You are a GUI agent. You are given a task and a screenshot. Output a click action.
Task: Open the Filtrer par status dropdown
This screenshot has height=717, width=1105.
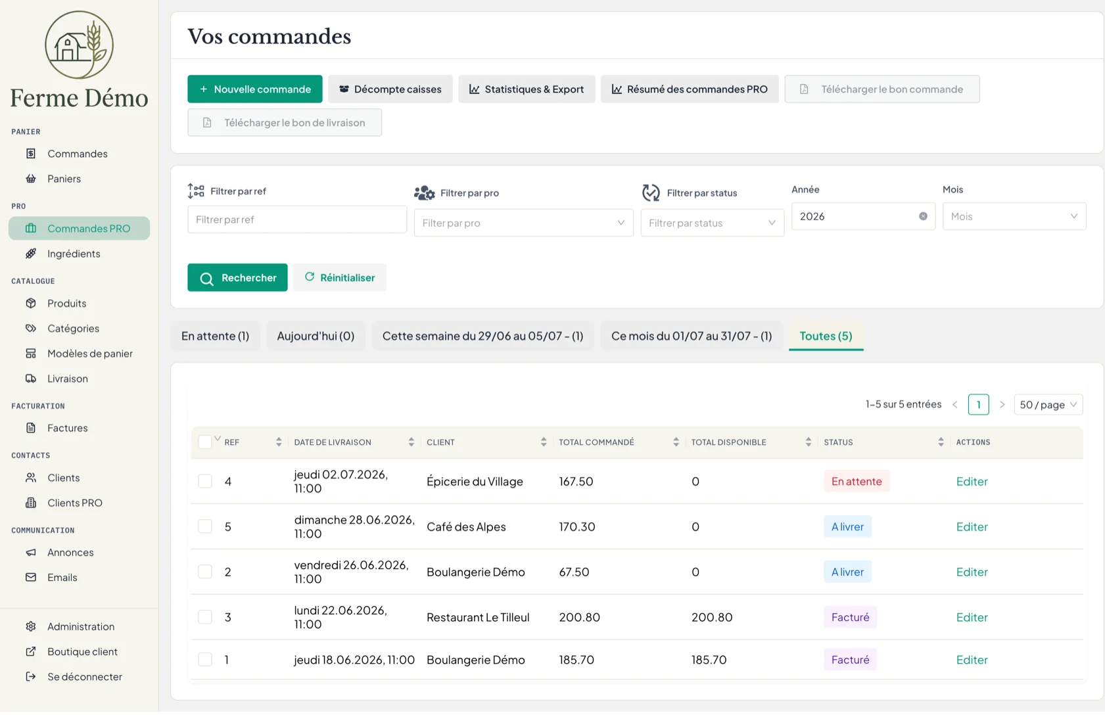[712, 223]
